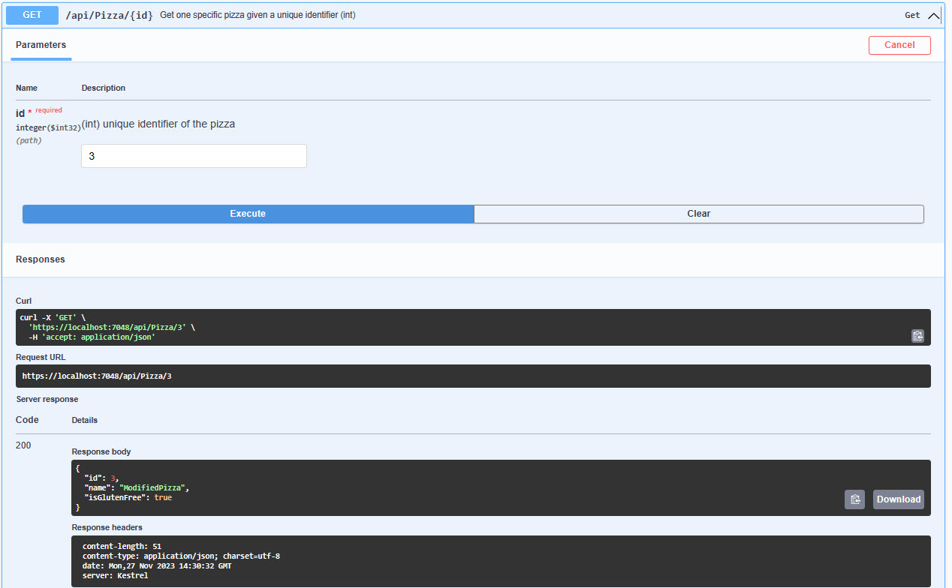Click the Description column header in Parameters

pos(104,88)
